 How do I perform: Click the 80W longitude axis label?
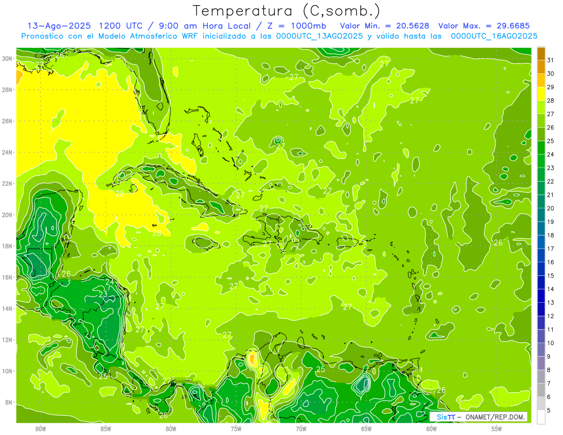[171, 429]
